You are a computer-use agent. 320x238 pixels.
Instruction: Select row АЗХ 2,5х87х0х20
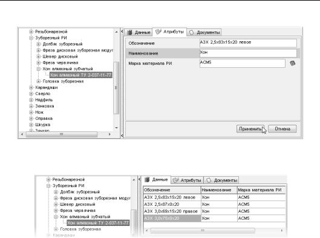click(214, 204)
